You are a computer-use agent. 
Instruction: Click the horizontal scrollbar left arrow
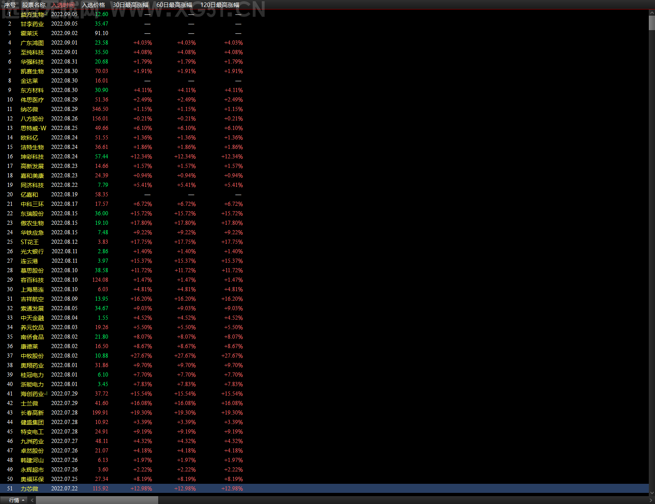(x=32, y=500)
